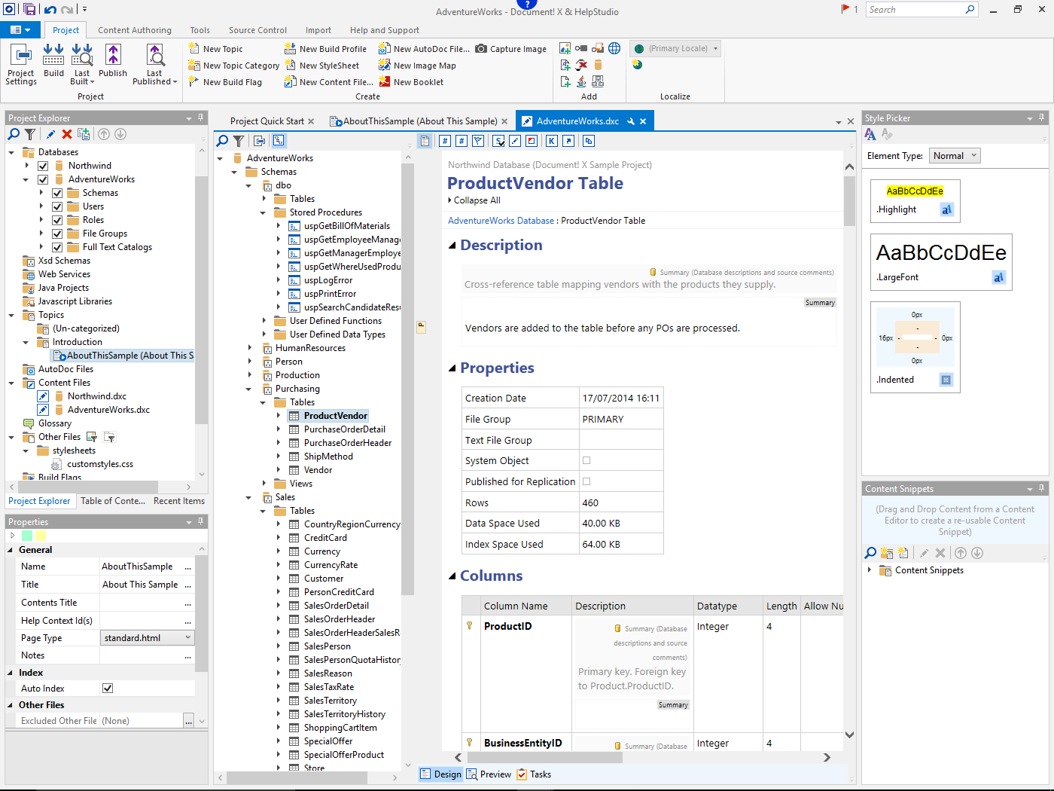Open the Last Published dropdown
The height and width of the screenshot is (791, 1054).
point(154,65)
